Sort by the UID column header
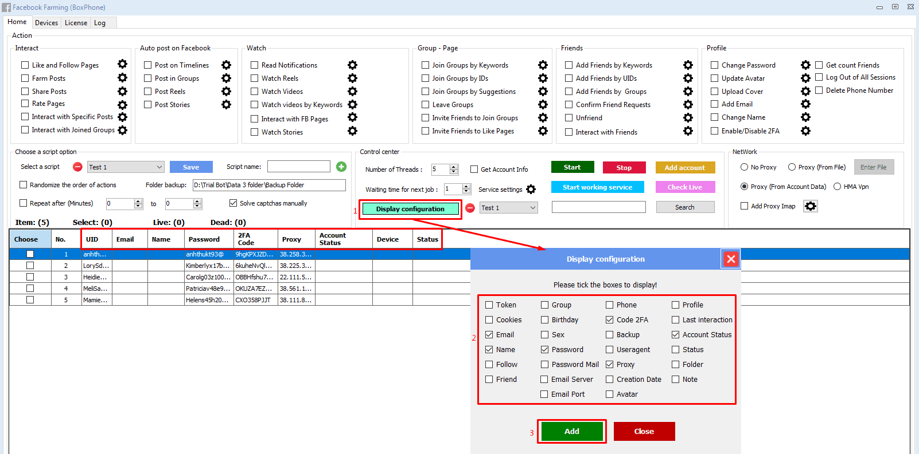Viewport: 919px width, 454px height. [x=96, y=239]
